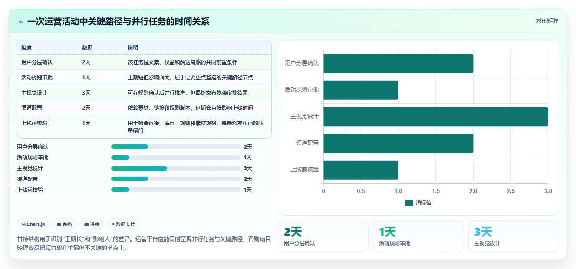Click the 说明 column header

(x=133, y=48)
